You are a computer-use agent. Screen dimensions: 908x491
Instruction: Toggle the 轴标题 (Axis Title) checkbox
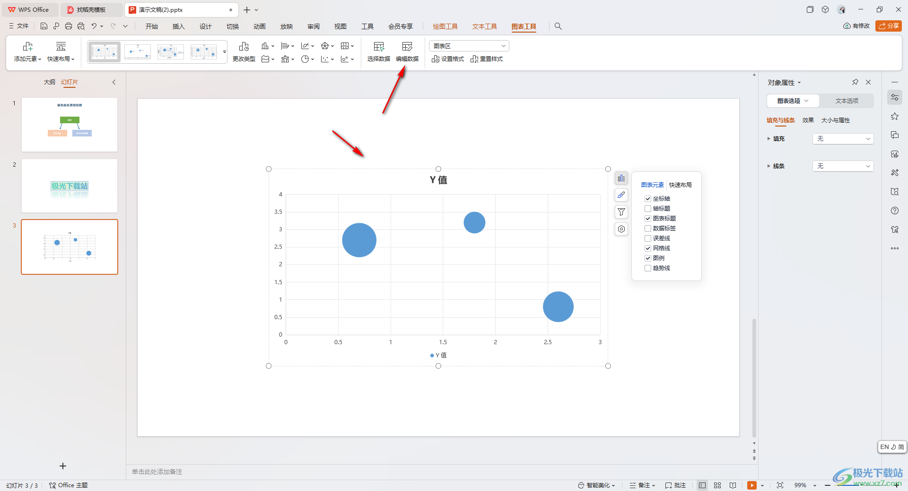tap(648, 209)
